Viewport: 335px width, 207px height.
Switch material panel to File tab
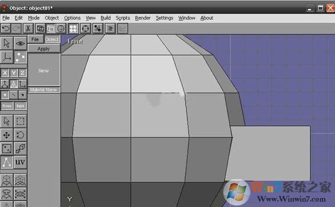(x=35, y=39)
